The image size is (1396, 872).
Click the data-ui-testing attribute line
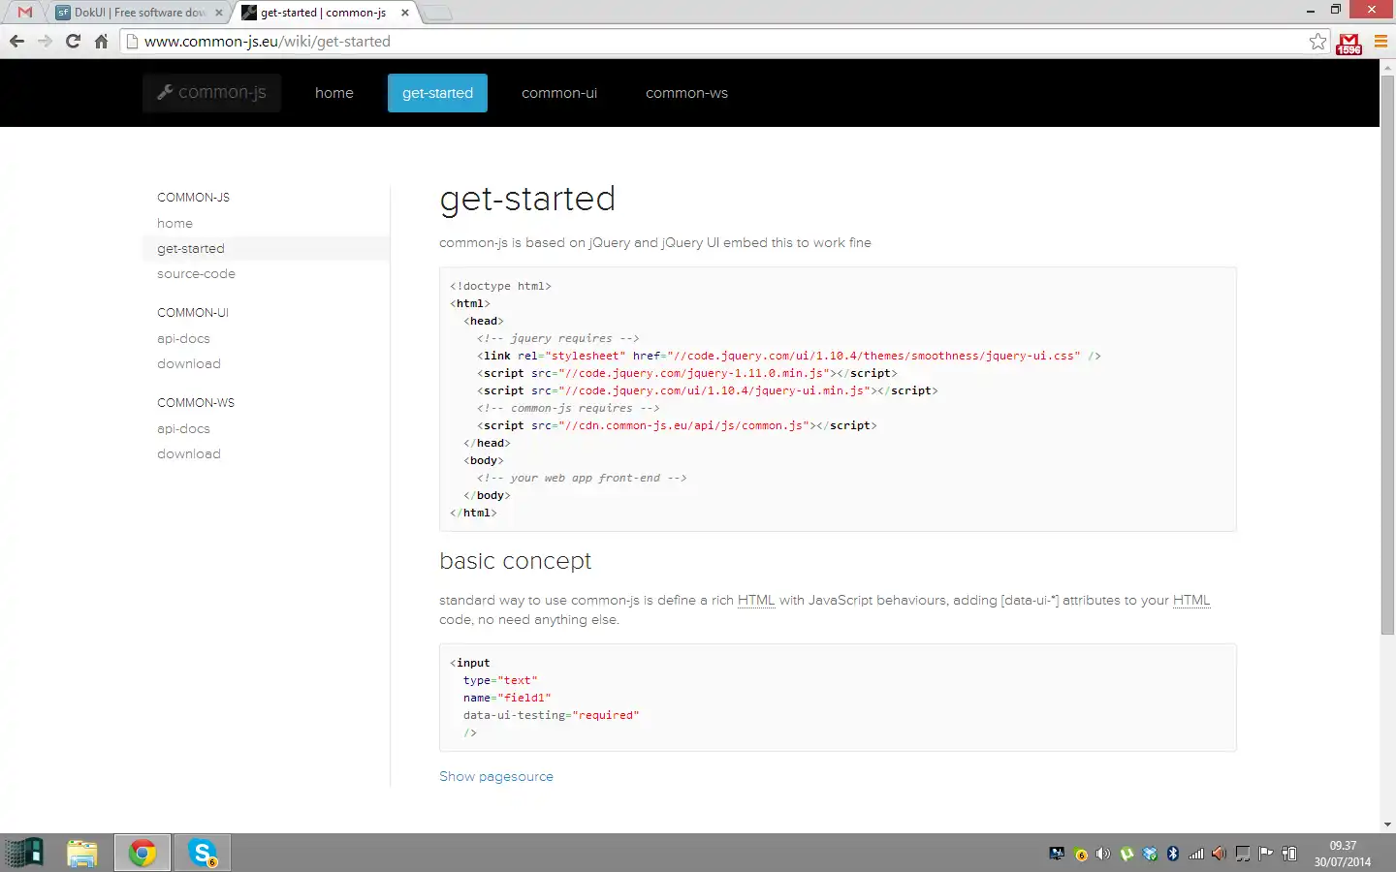coord(551,715)
